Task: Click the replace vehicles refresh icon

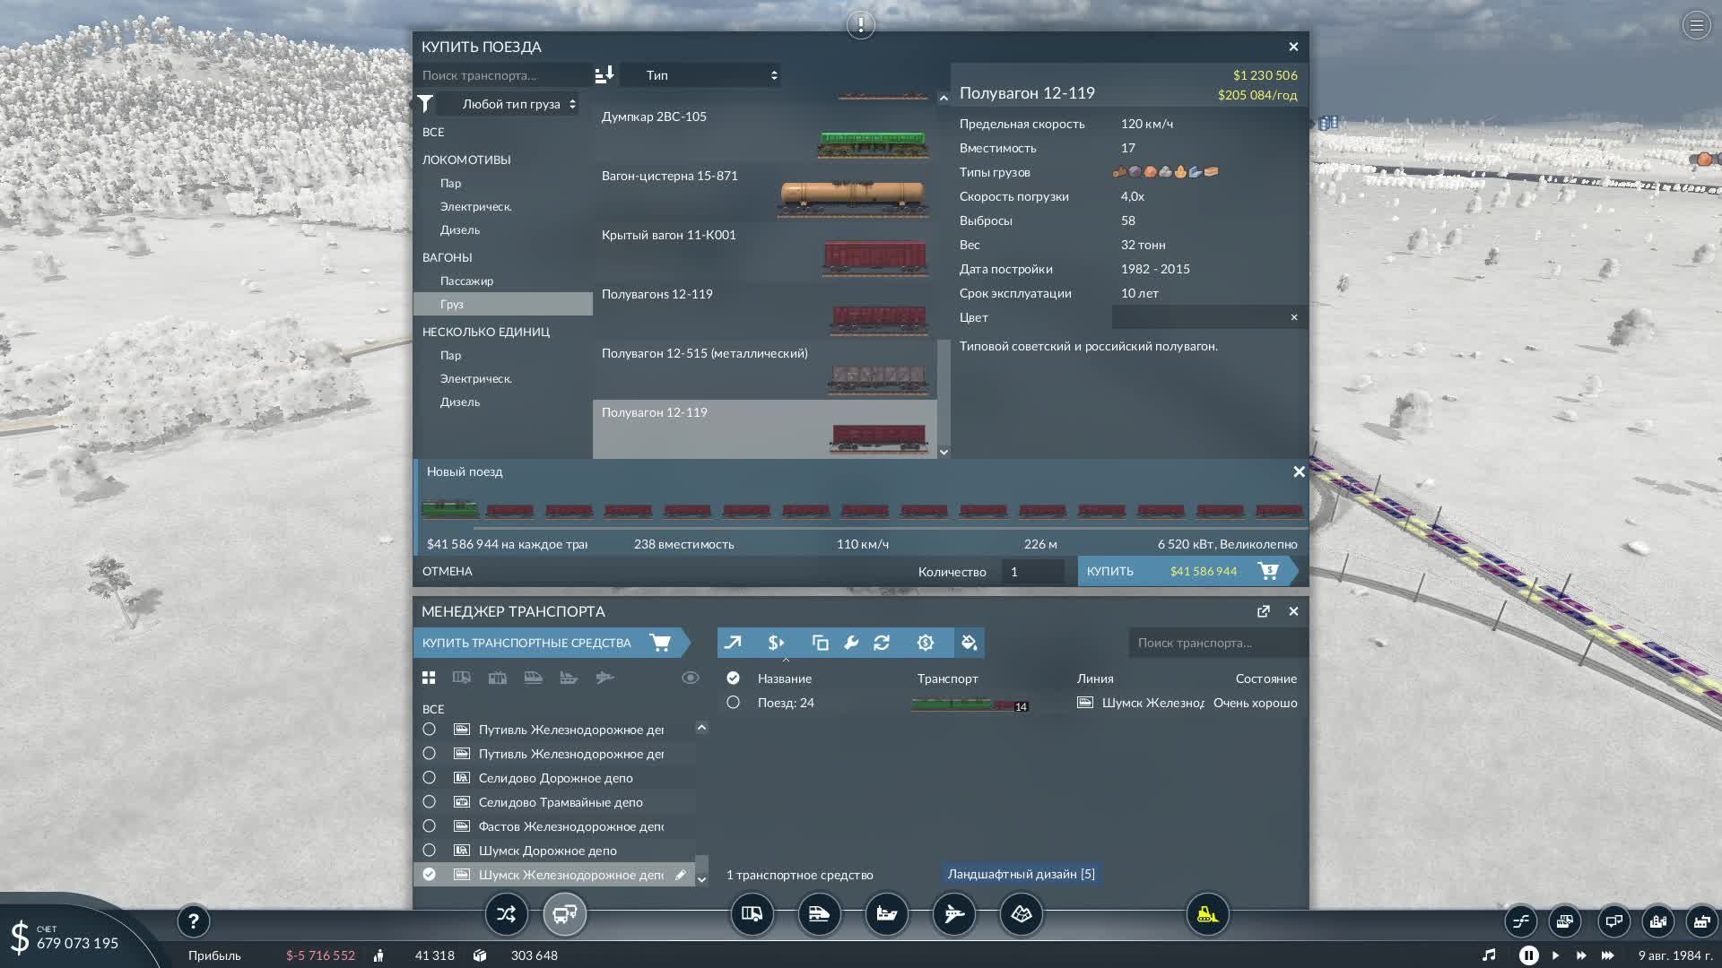Action: [x=882, y=643]
